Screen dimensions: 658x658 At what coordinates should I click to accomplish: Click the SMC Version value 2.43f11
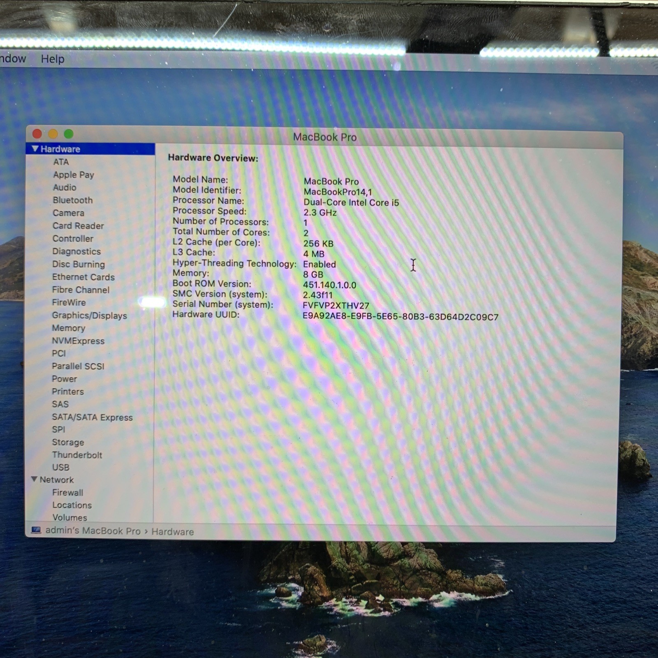coord(317,295)
